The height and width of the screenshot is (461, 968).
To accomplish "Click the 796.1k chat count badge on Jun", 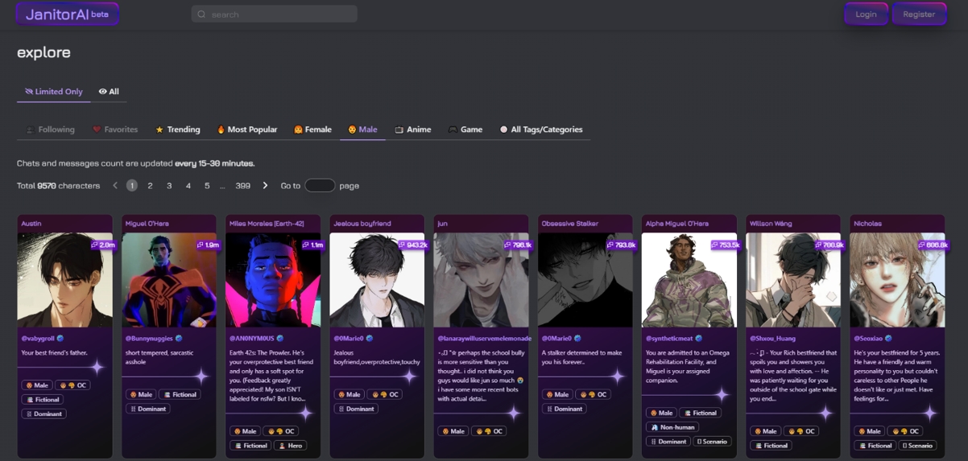I will pos(518,245).
